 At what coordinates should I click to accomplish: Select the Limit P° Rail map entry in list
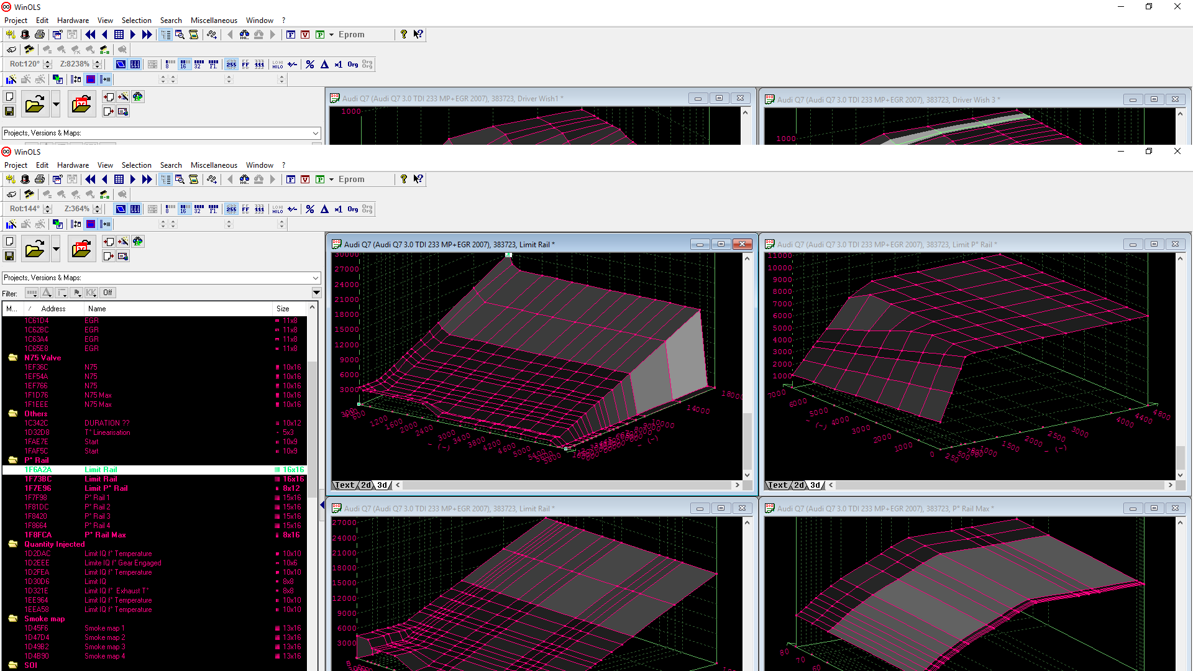click(x=106, y=488)
